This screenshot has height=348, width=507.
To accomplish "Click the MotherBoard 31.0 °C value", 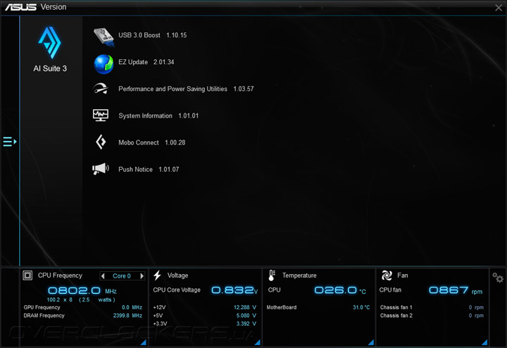I will click(361, 308).
